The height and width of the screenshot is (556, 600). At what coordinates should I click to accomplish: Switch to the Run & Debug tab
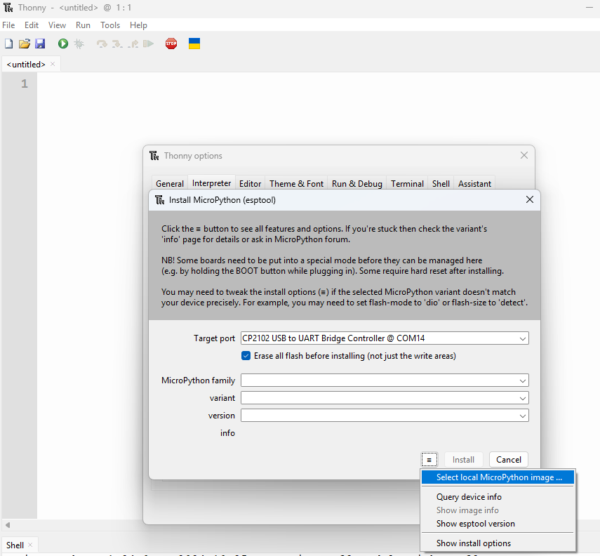356,184
